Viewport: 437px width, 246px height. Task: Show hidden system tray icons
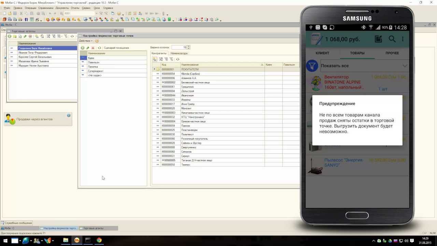tap(374, 241)
